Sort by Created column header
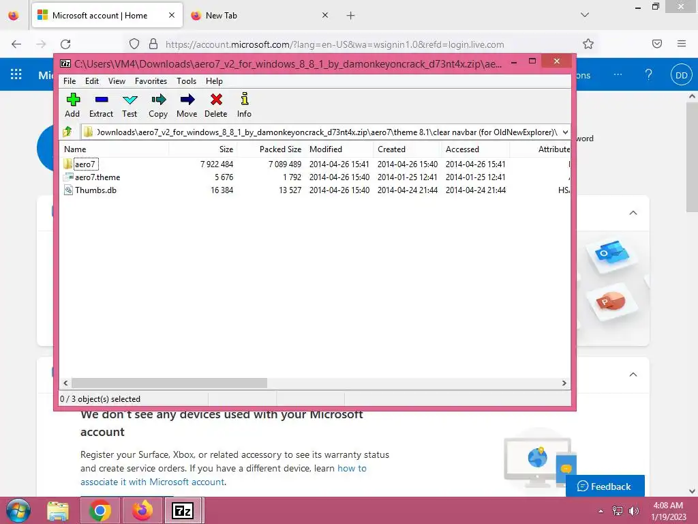The image size is (698, 524). tap(408, 149)
